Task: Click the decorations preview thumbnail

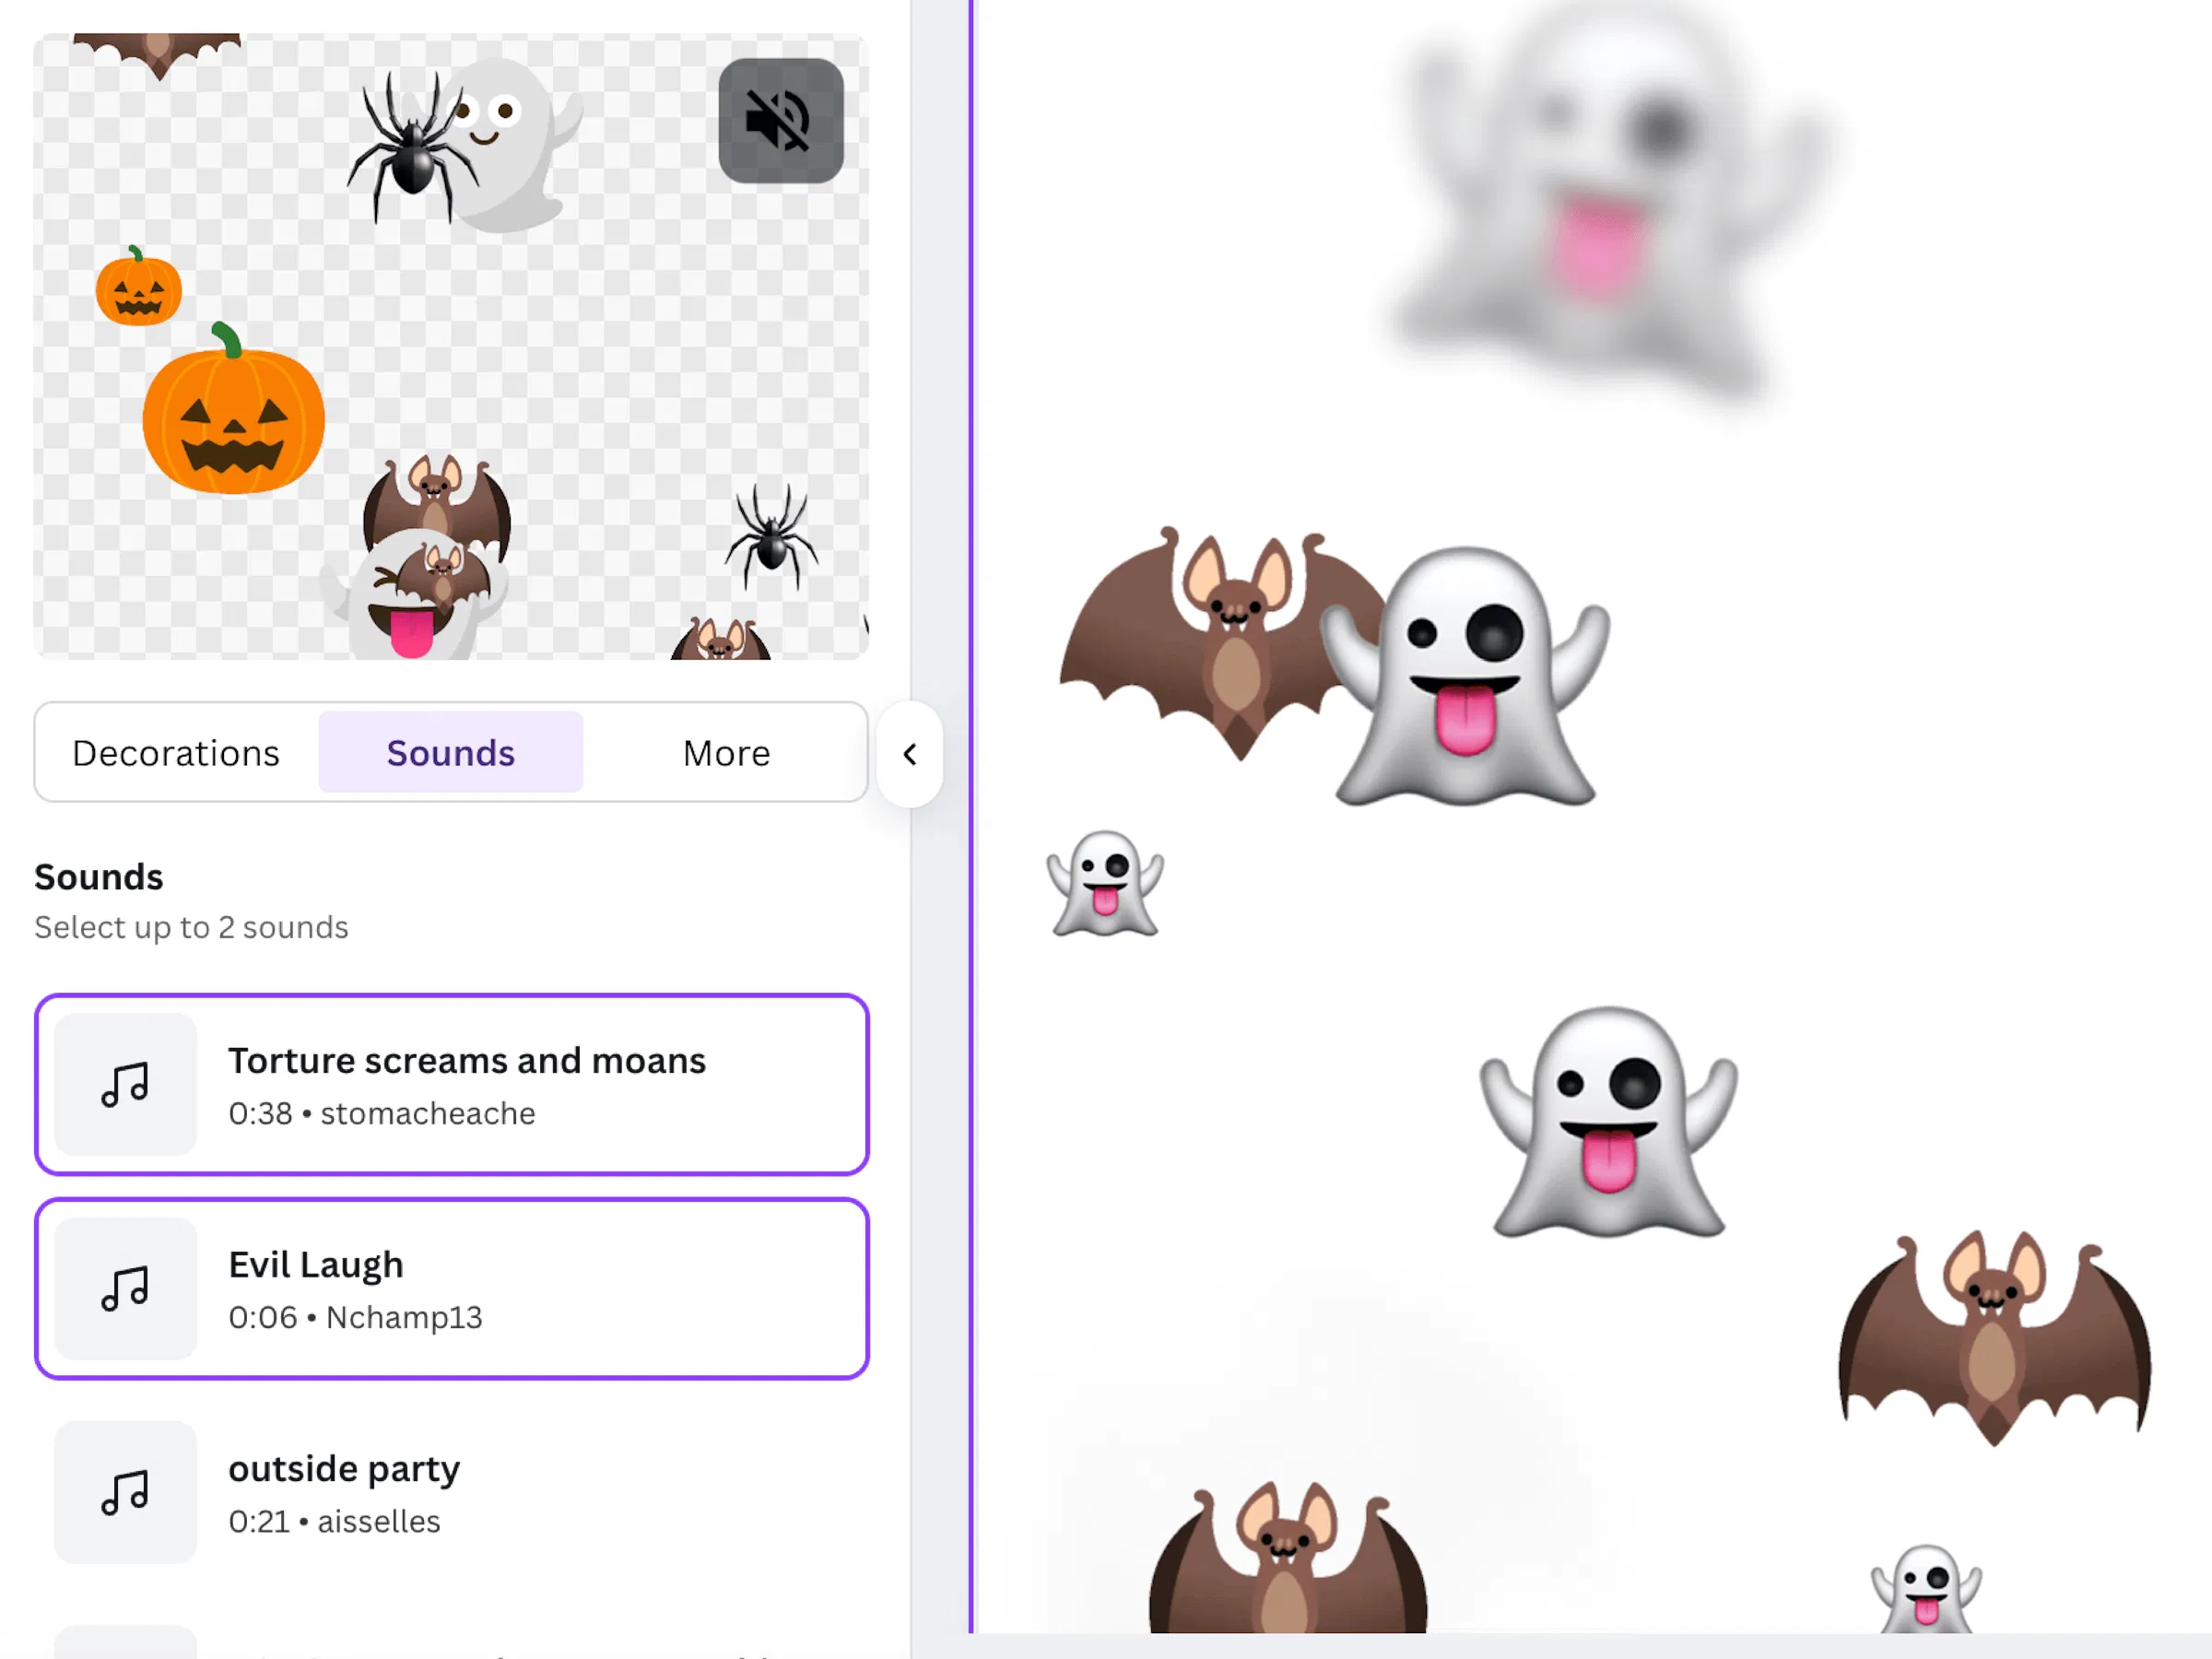Action: coord(451,346)
